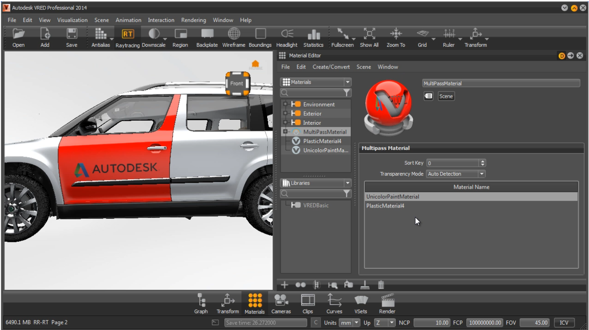Toggle Wireframe display
Image resolution: width=589 pixels, height=330 pixels.
pyautogui.click(x=234, y=34)
